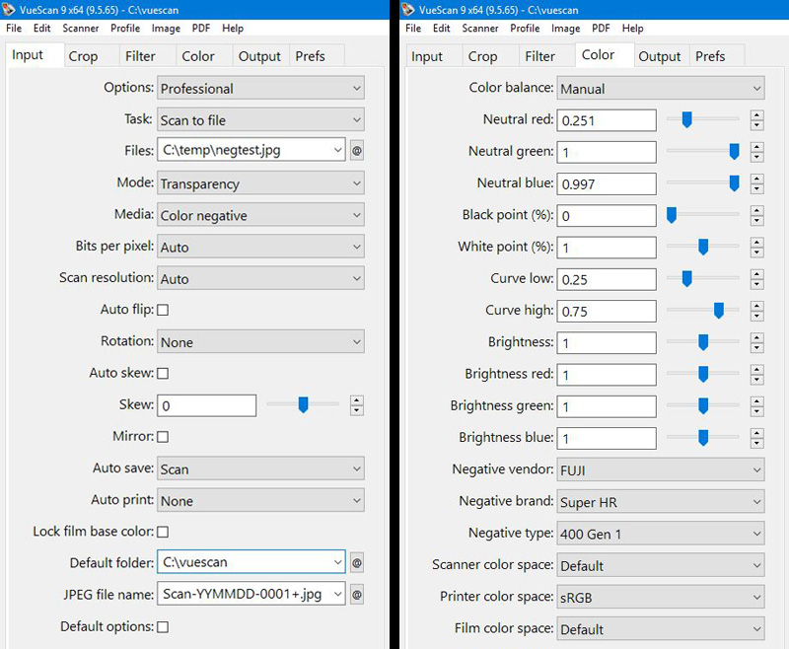Click the @ button beside the Files field
This screenshot has width=789, height=649.
pos(357,151)
